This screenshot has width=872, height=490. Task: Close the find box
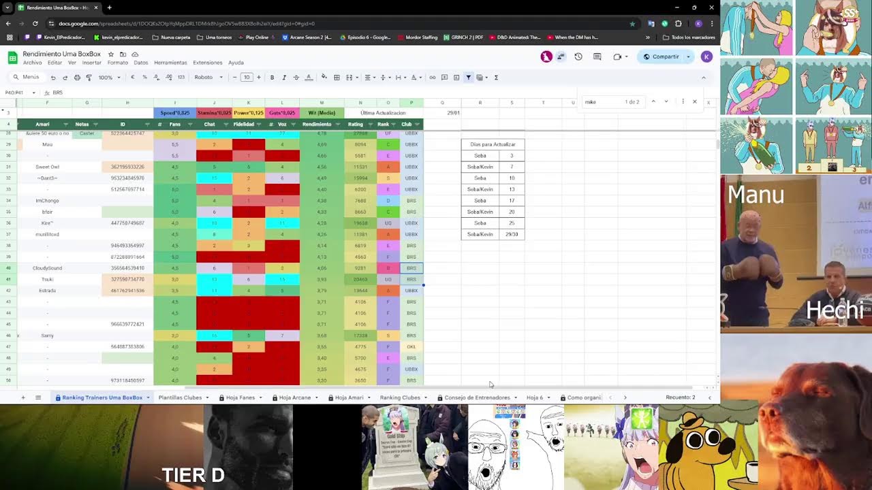[695, 102]
